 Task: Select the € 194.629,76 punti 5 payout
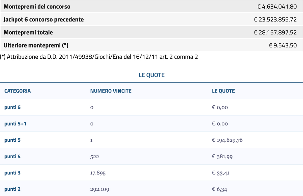click(x=227, y=140)
